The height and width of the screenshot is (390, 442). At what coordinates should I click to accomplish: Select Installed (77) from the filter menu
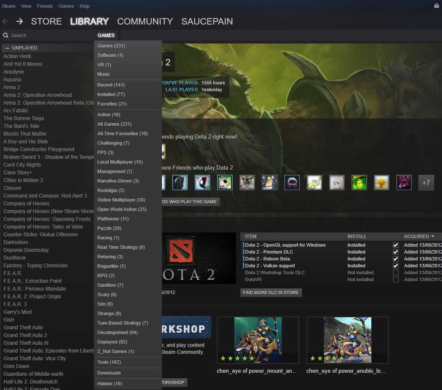pyautogui.click(x=111, y=94)
